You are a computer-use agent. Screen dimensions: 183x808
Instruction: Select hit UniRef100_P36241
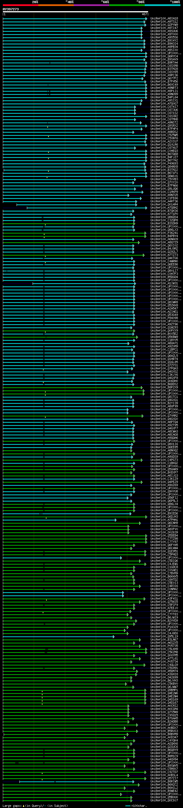pyautogui.click(x=164, y=233)
